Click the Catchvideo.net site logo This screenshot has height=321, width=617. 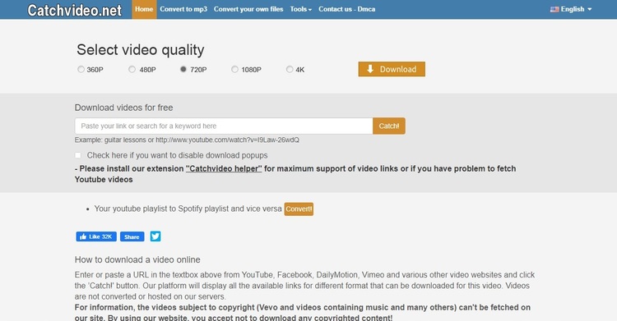[x=75, y=10]
